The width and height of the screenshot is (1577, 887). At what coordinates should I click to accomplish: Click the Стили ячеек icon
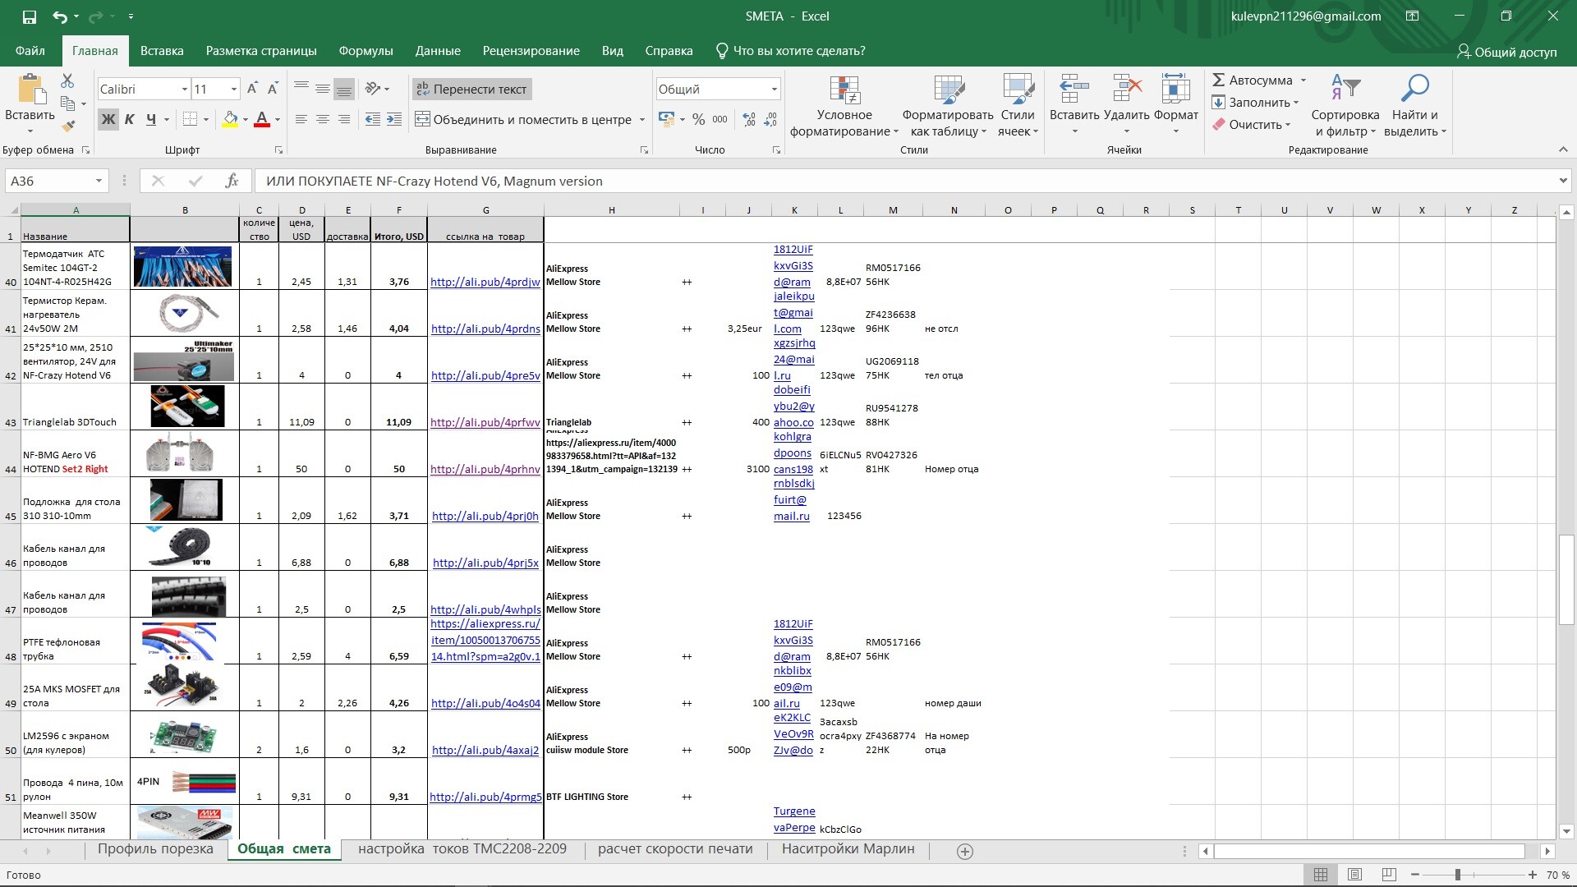click(x=1017, y=105)
